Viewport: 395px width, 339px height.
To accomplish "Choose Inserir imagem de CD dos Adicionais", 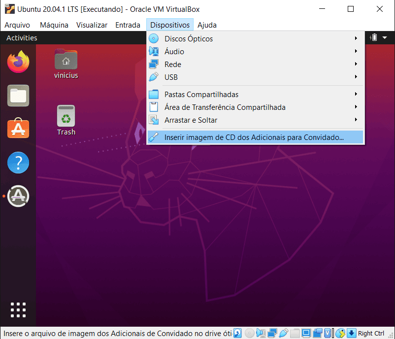I will point(256,137).
